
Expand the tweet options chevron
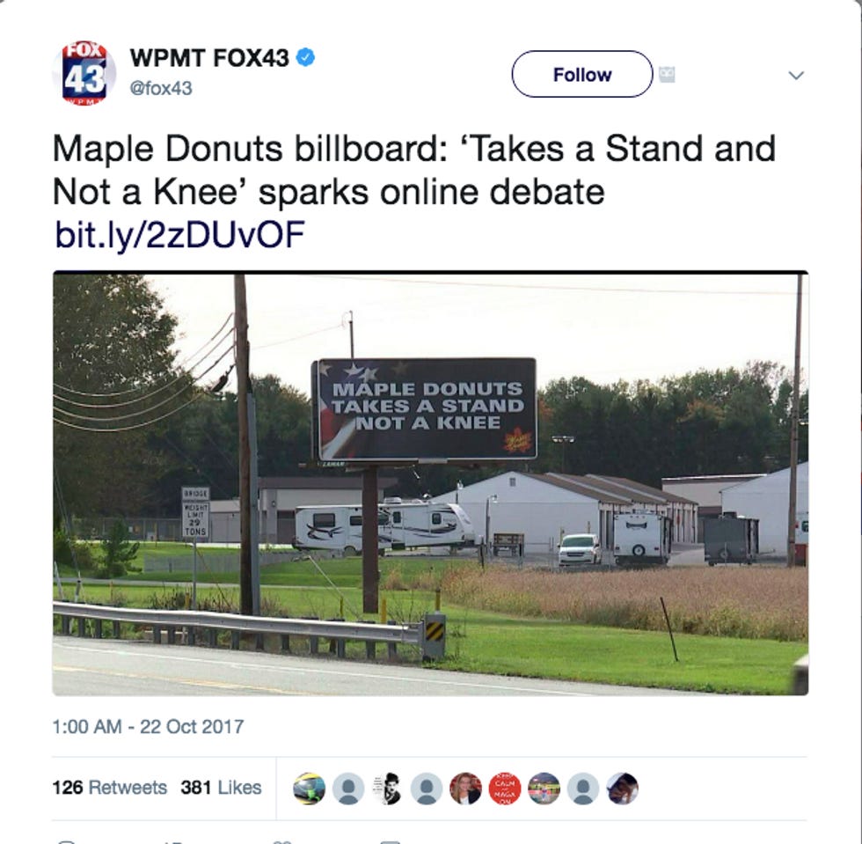click(796, 75)
